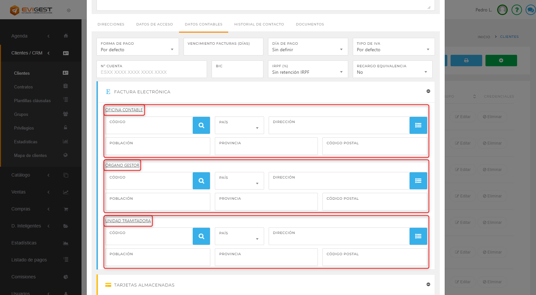The width and height of the screenshot is (536, 295).
Task: Click the search icon in Oficina Contable código
Action: click(x=201, y=125)
